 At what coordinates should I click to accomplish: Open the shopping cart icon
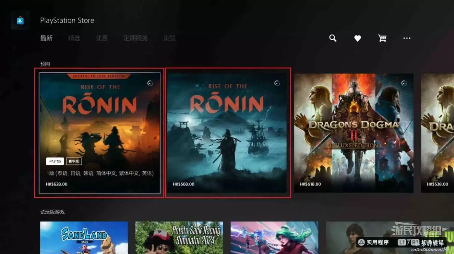382,38
